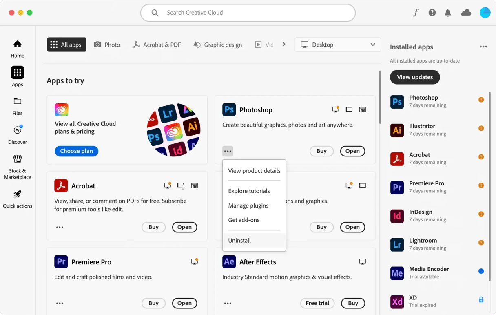The width and height of the screenshot is (496, 315).
Task: Open Discover in the sidebar
Action: (x=18, y=135)
